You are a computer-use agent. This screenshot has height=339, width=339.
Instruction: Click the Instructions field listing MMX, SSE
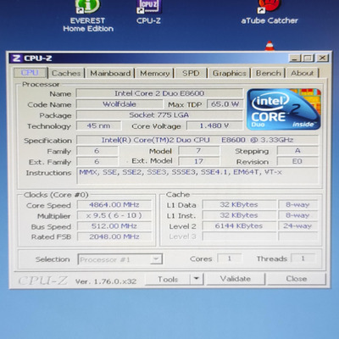point(197,175)
